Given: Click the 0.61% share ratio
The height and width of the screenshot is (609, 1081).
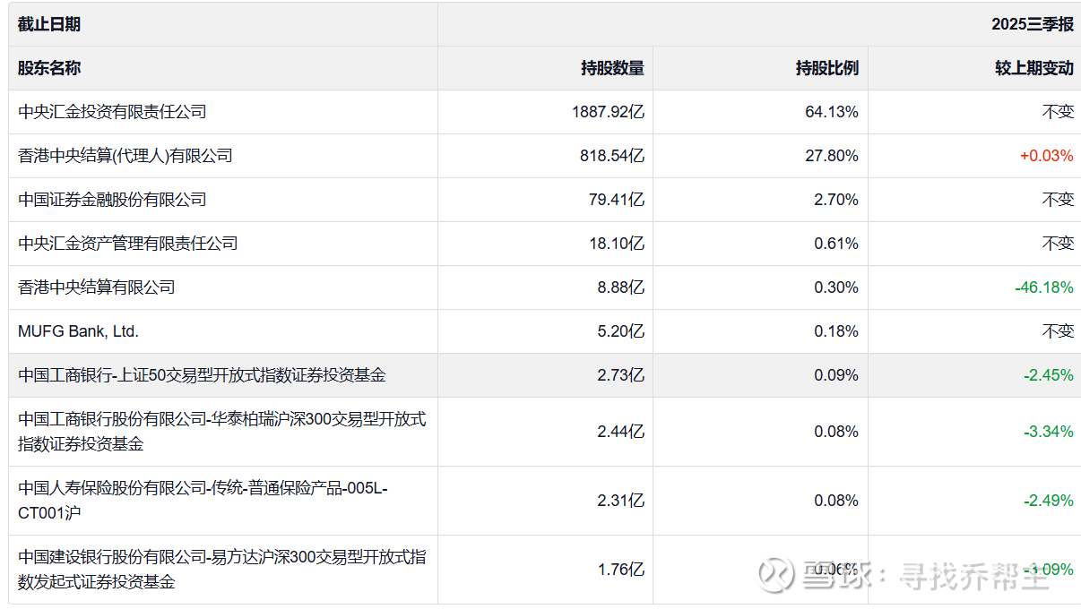Looking at the screenshot, I should [836, 244].
